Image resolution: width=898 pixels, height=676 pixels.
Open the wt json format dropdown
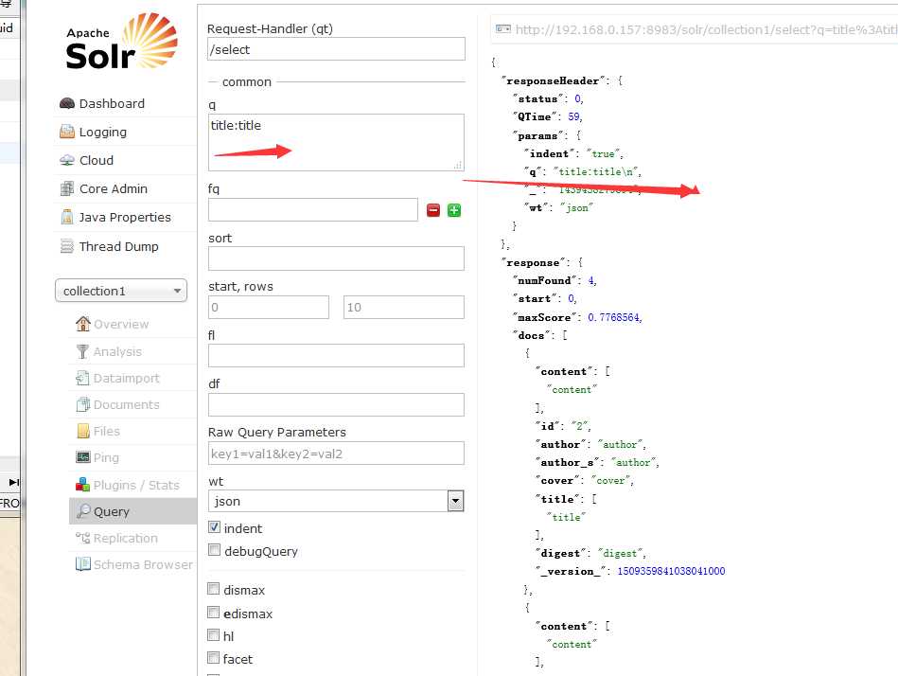click(x=336, y=501)
